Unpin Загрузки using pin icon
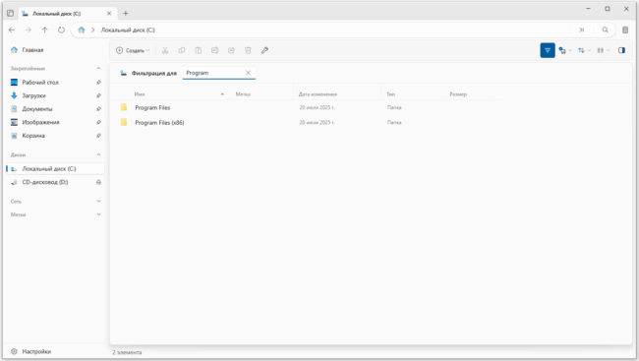Image resolution: width=639 pixels, height=361 pixels. tap(98, 95)
